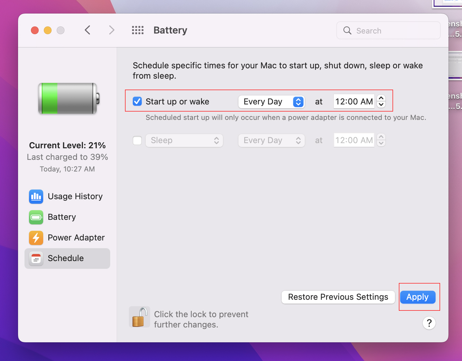Navigate back using the left arrow
Image resolution: width=462 pixels, height=361 pixels.
coord(87,30)
